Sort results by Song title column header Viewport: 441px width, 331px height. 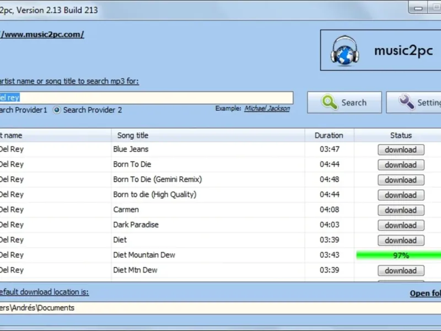(208, 135)
